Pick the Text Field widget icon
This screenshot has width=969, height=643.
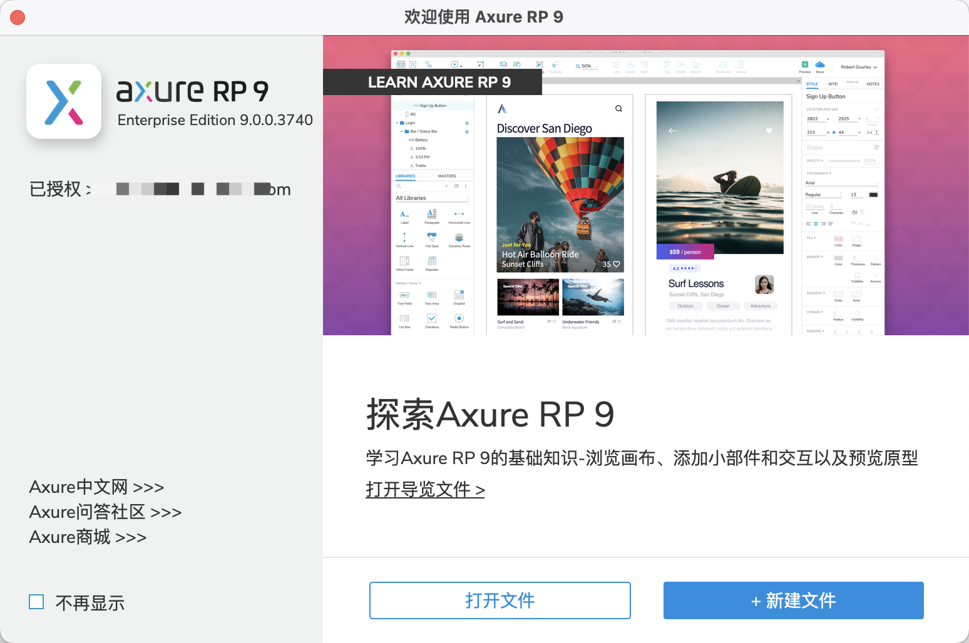point(404,295)
